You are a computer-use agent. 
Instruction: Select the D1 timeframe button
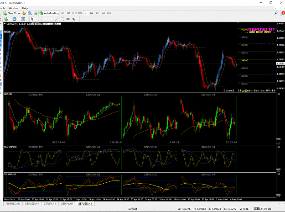(x=98, y=13)
